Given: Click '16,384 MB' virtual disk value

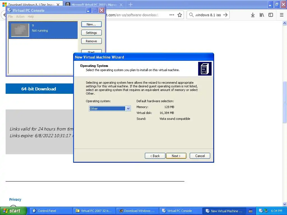Looking at the screenshot, I should 167,113.
